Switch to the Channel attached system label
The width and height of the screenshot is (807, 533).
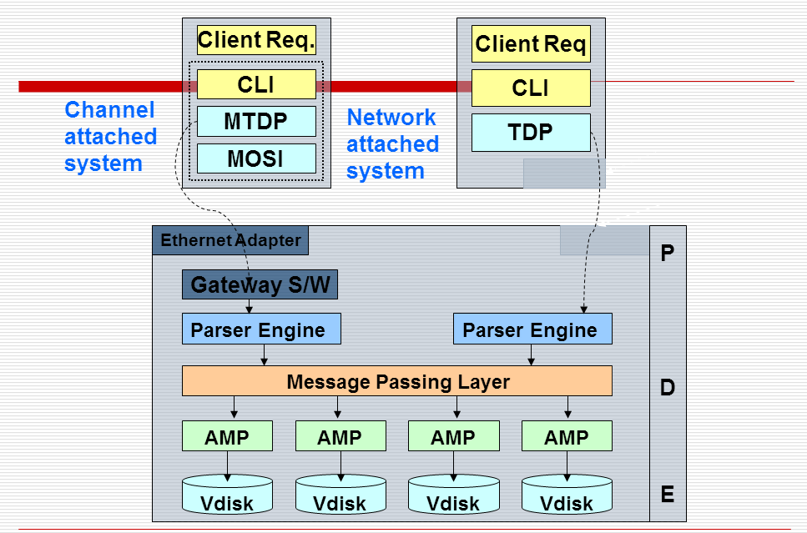(x=109, y=136)
